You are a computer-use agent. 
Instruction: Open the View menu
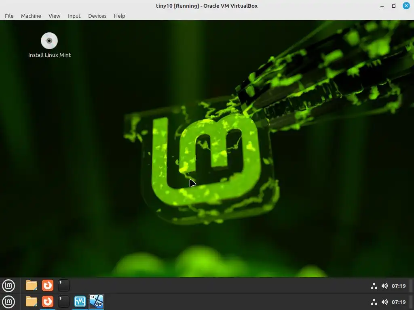point(55,16)
